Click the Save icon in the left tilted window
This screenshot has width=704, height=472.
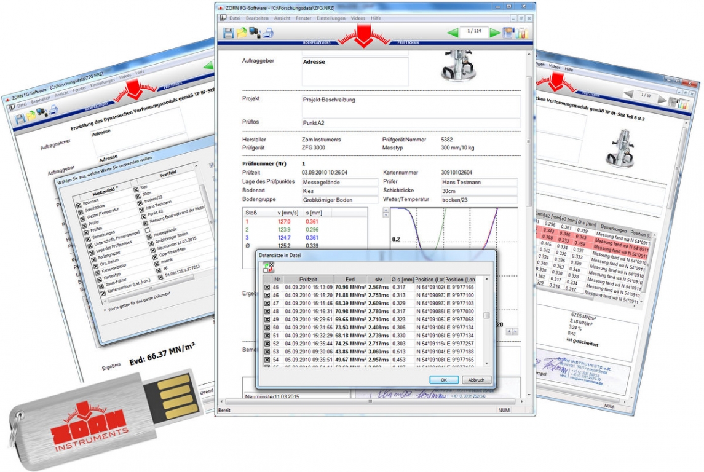[20, 119]
